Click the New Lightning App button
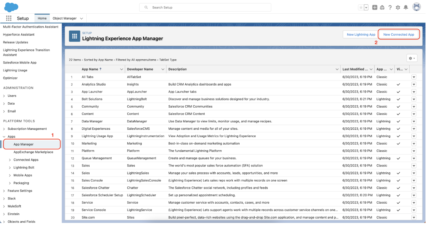The height and width of the screenshot is (225, 428). [361, 34]
